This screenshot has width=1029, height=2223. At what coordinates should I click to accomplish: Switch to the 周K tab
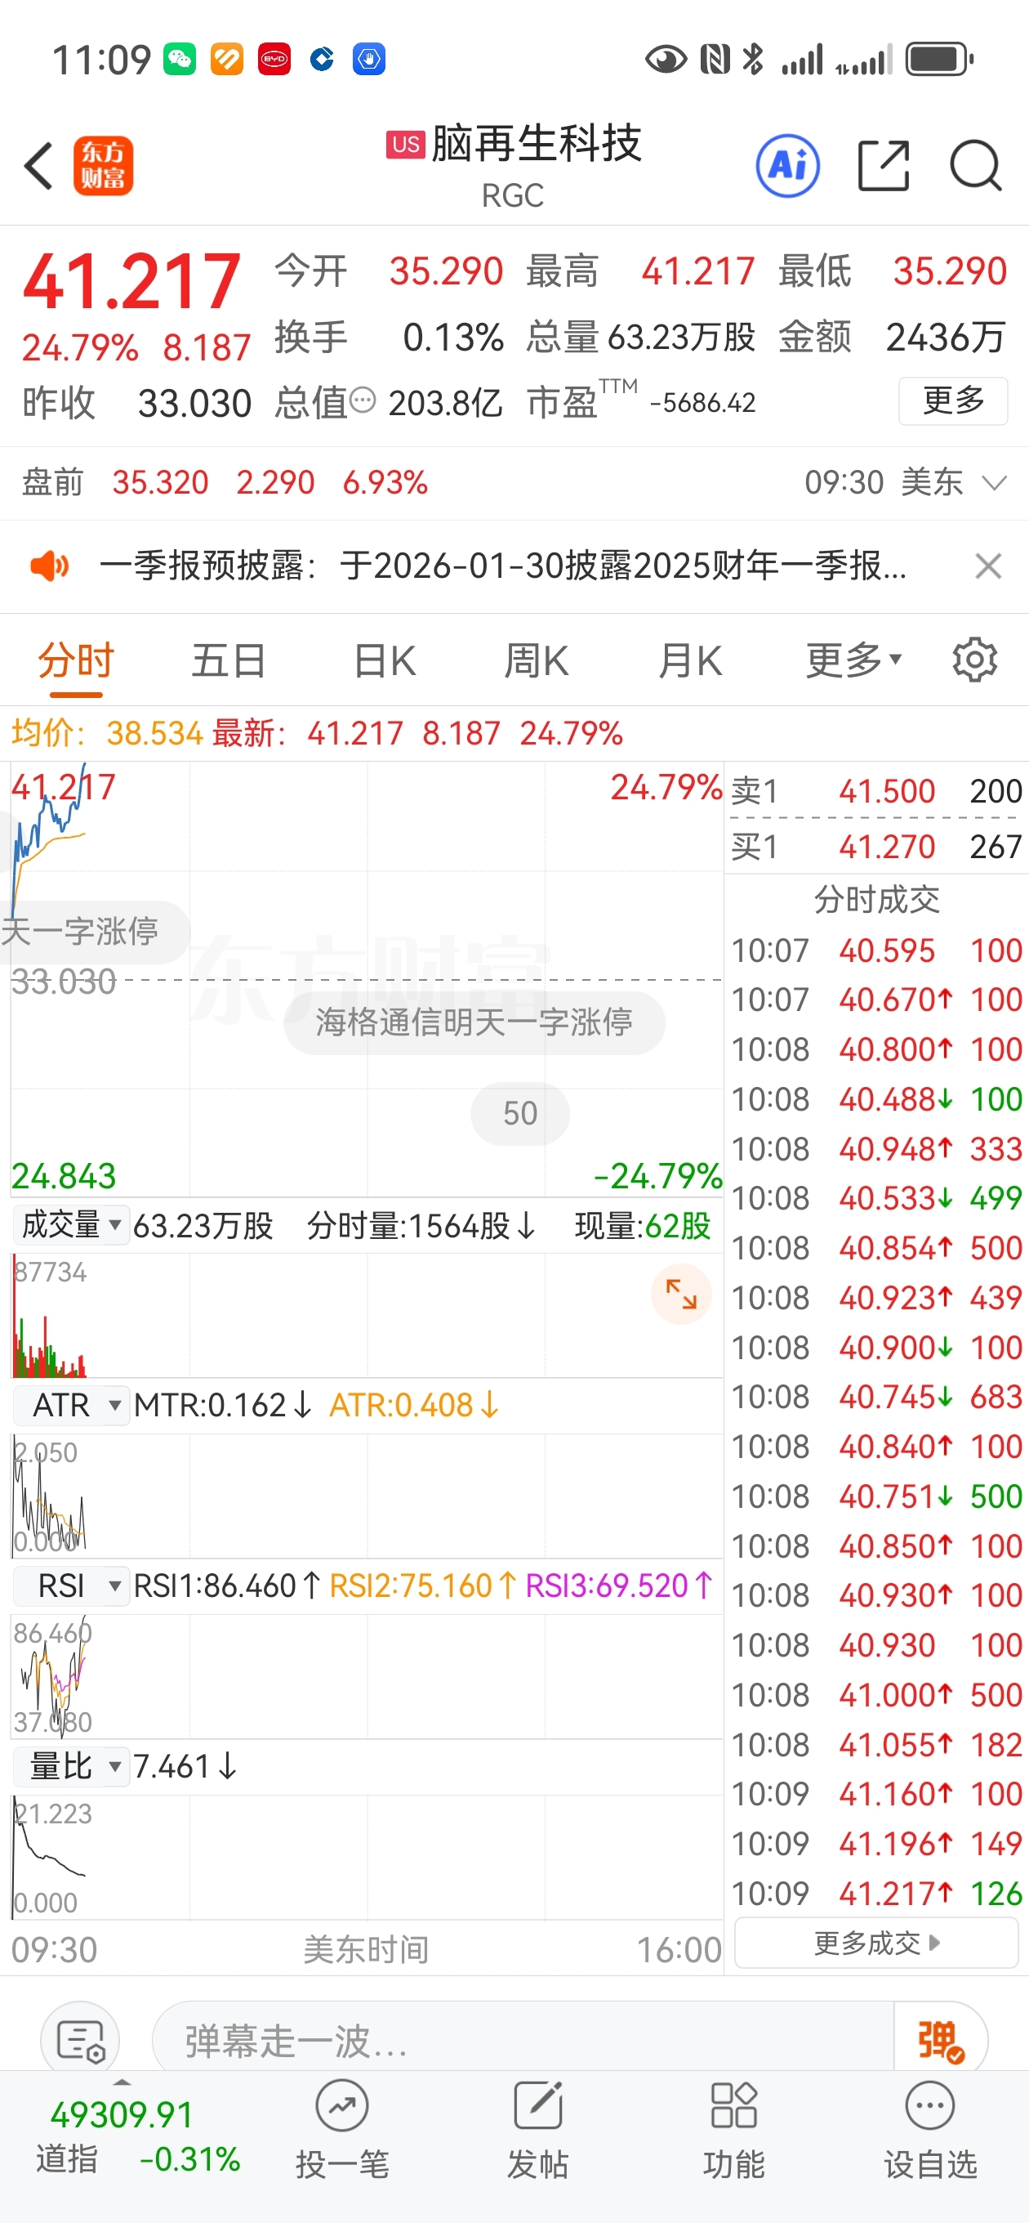537,661
